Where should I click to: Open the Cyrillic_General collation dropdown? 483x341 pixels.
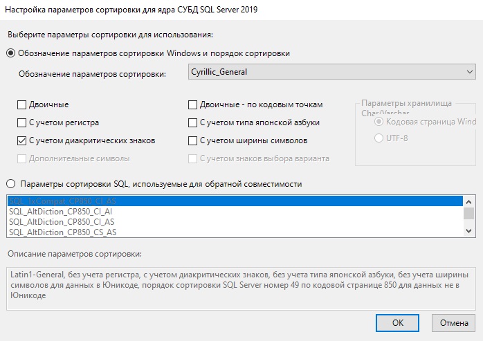331,72
